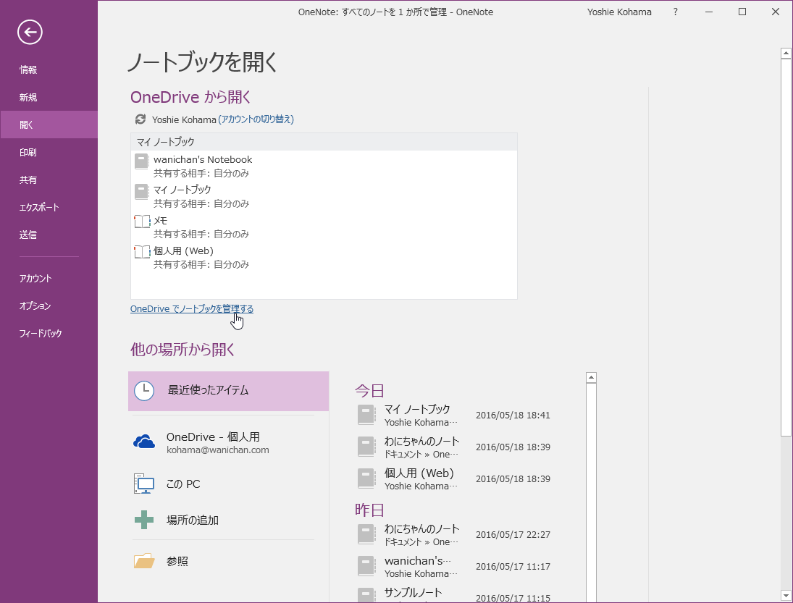Click the ? help icon in title bar

675,12
